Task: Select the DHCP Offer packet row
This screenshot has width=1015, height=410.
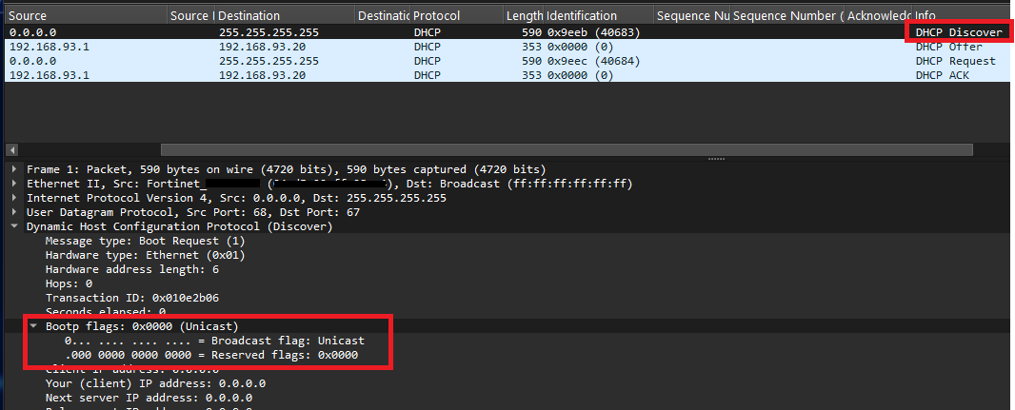Action: 507,47
